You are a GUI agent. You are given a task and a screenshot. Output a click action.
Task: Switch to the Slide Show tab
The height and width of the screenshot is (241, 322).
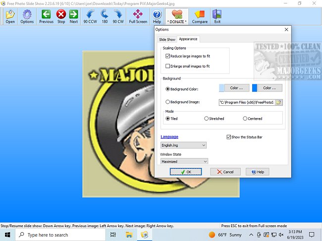167,39
